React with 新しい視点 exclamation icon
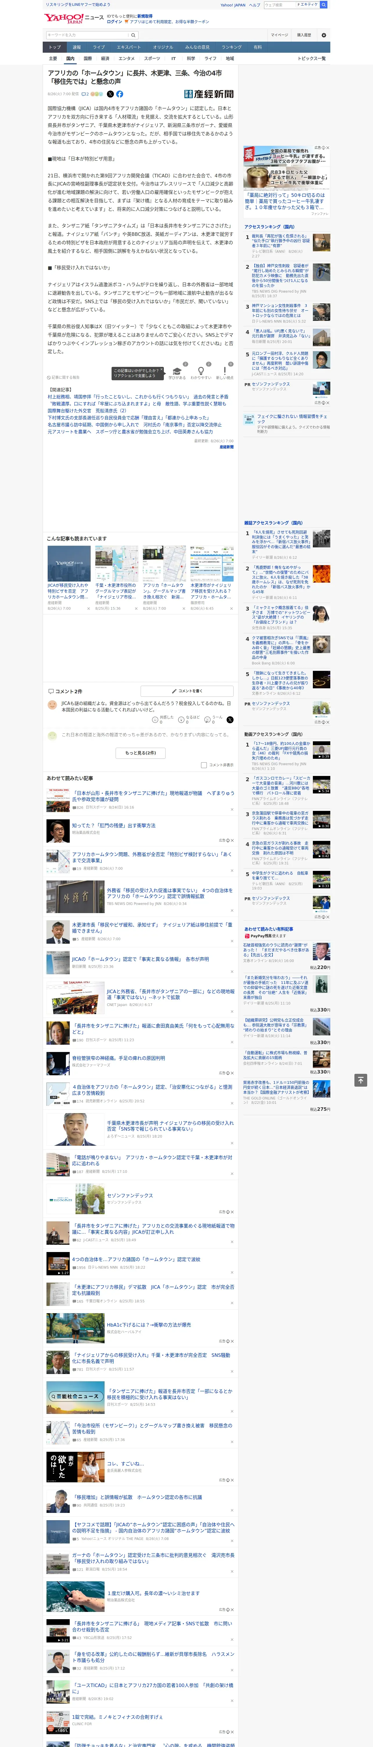373x1747 pixels. tap(225, 372)
